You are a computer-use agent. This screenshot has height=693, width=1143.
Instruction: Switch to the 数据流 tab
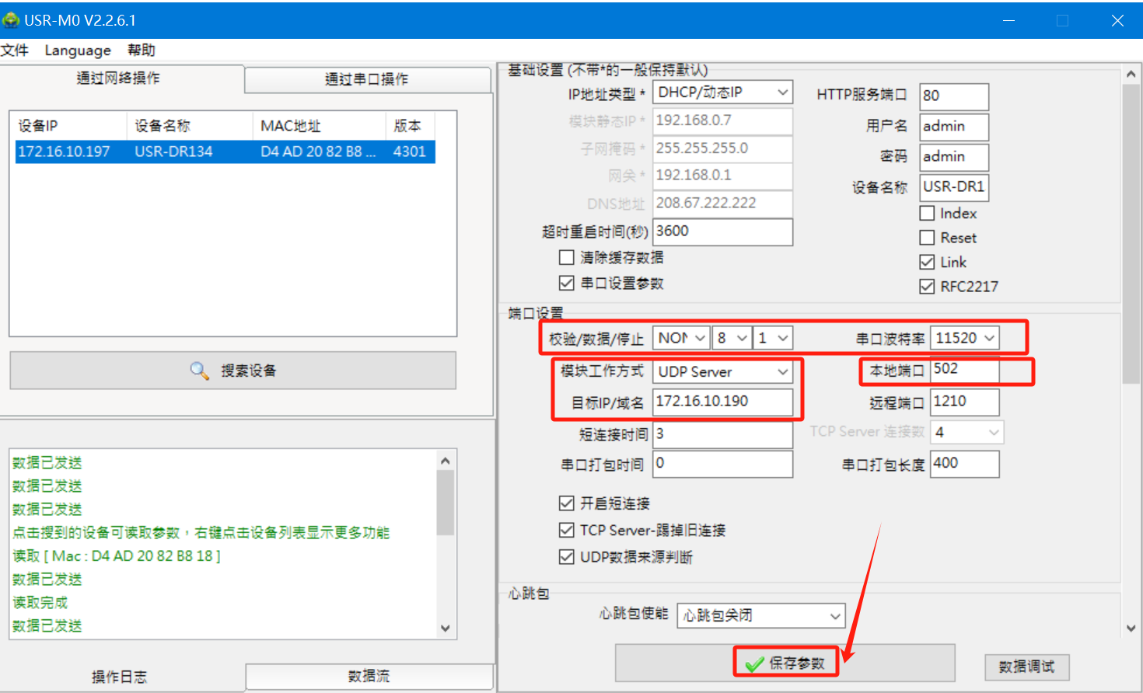[x=369, y=677]
